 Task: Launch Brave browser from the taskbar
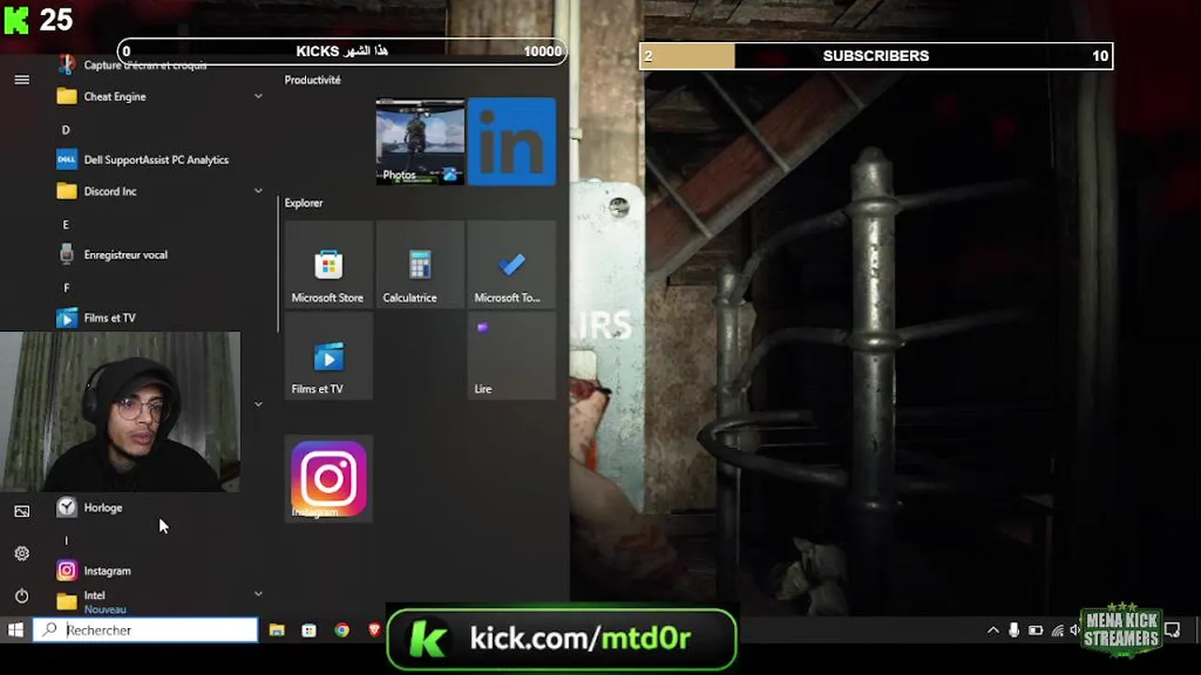[374, 630]
